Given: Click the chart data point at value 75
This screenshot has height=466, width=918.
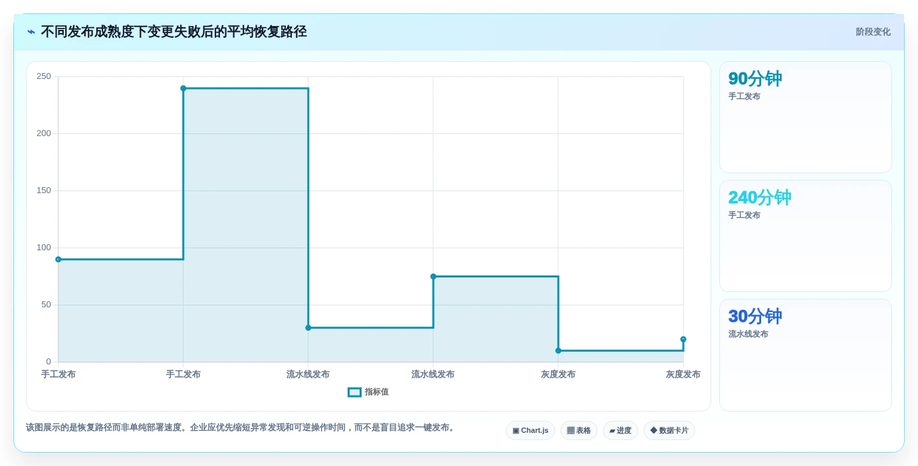Looking at the screenshot, I should 433,277.
